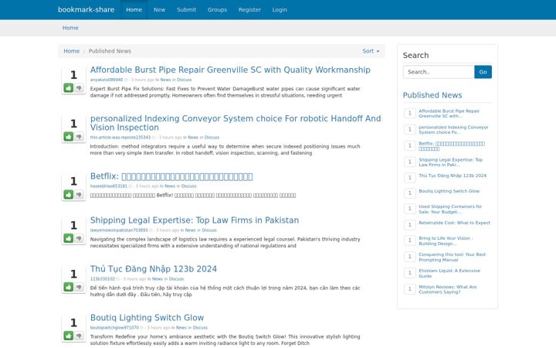Open sidebar link Thủ Tục Đăng Nhập 123b 2024
556x348 pixels.
pyautogui.click(x=453, y=176)
